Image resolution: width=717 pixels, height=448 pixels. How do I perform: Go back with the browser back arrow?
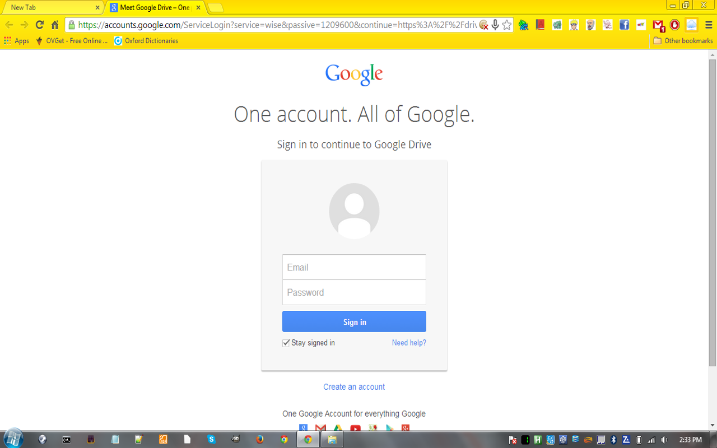[x=9, y=25]
